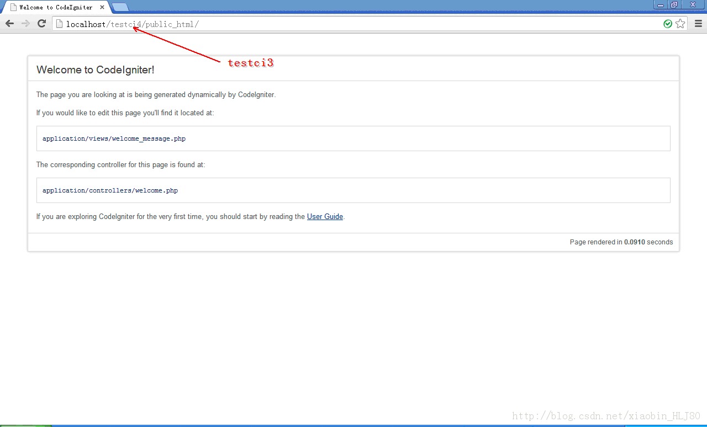707x427 pixels.
Task: Click the application/controllers/welcome.php path
Action: [x=110, y=191]
